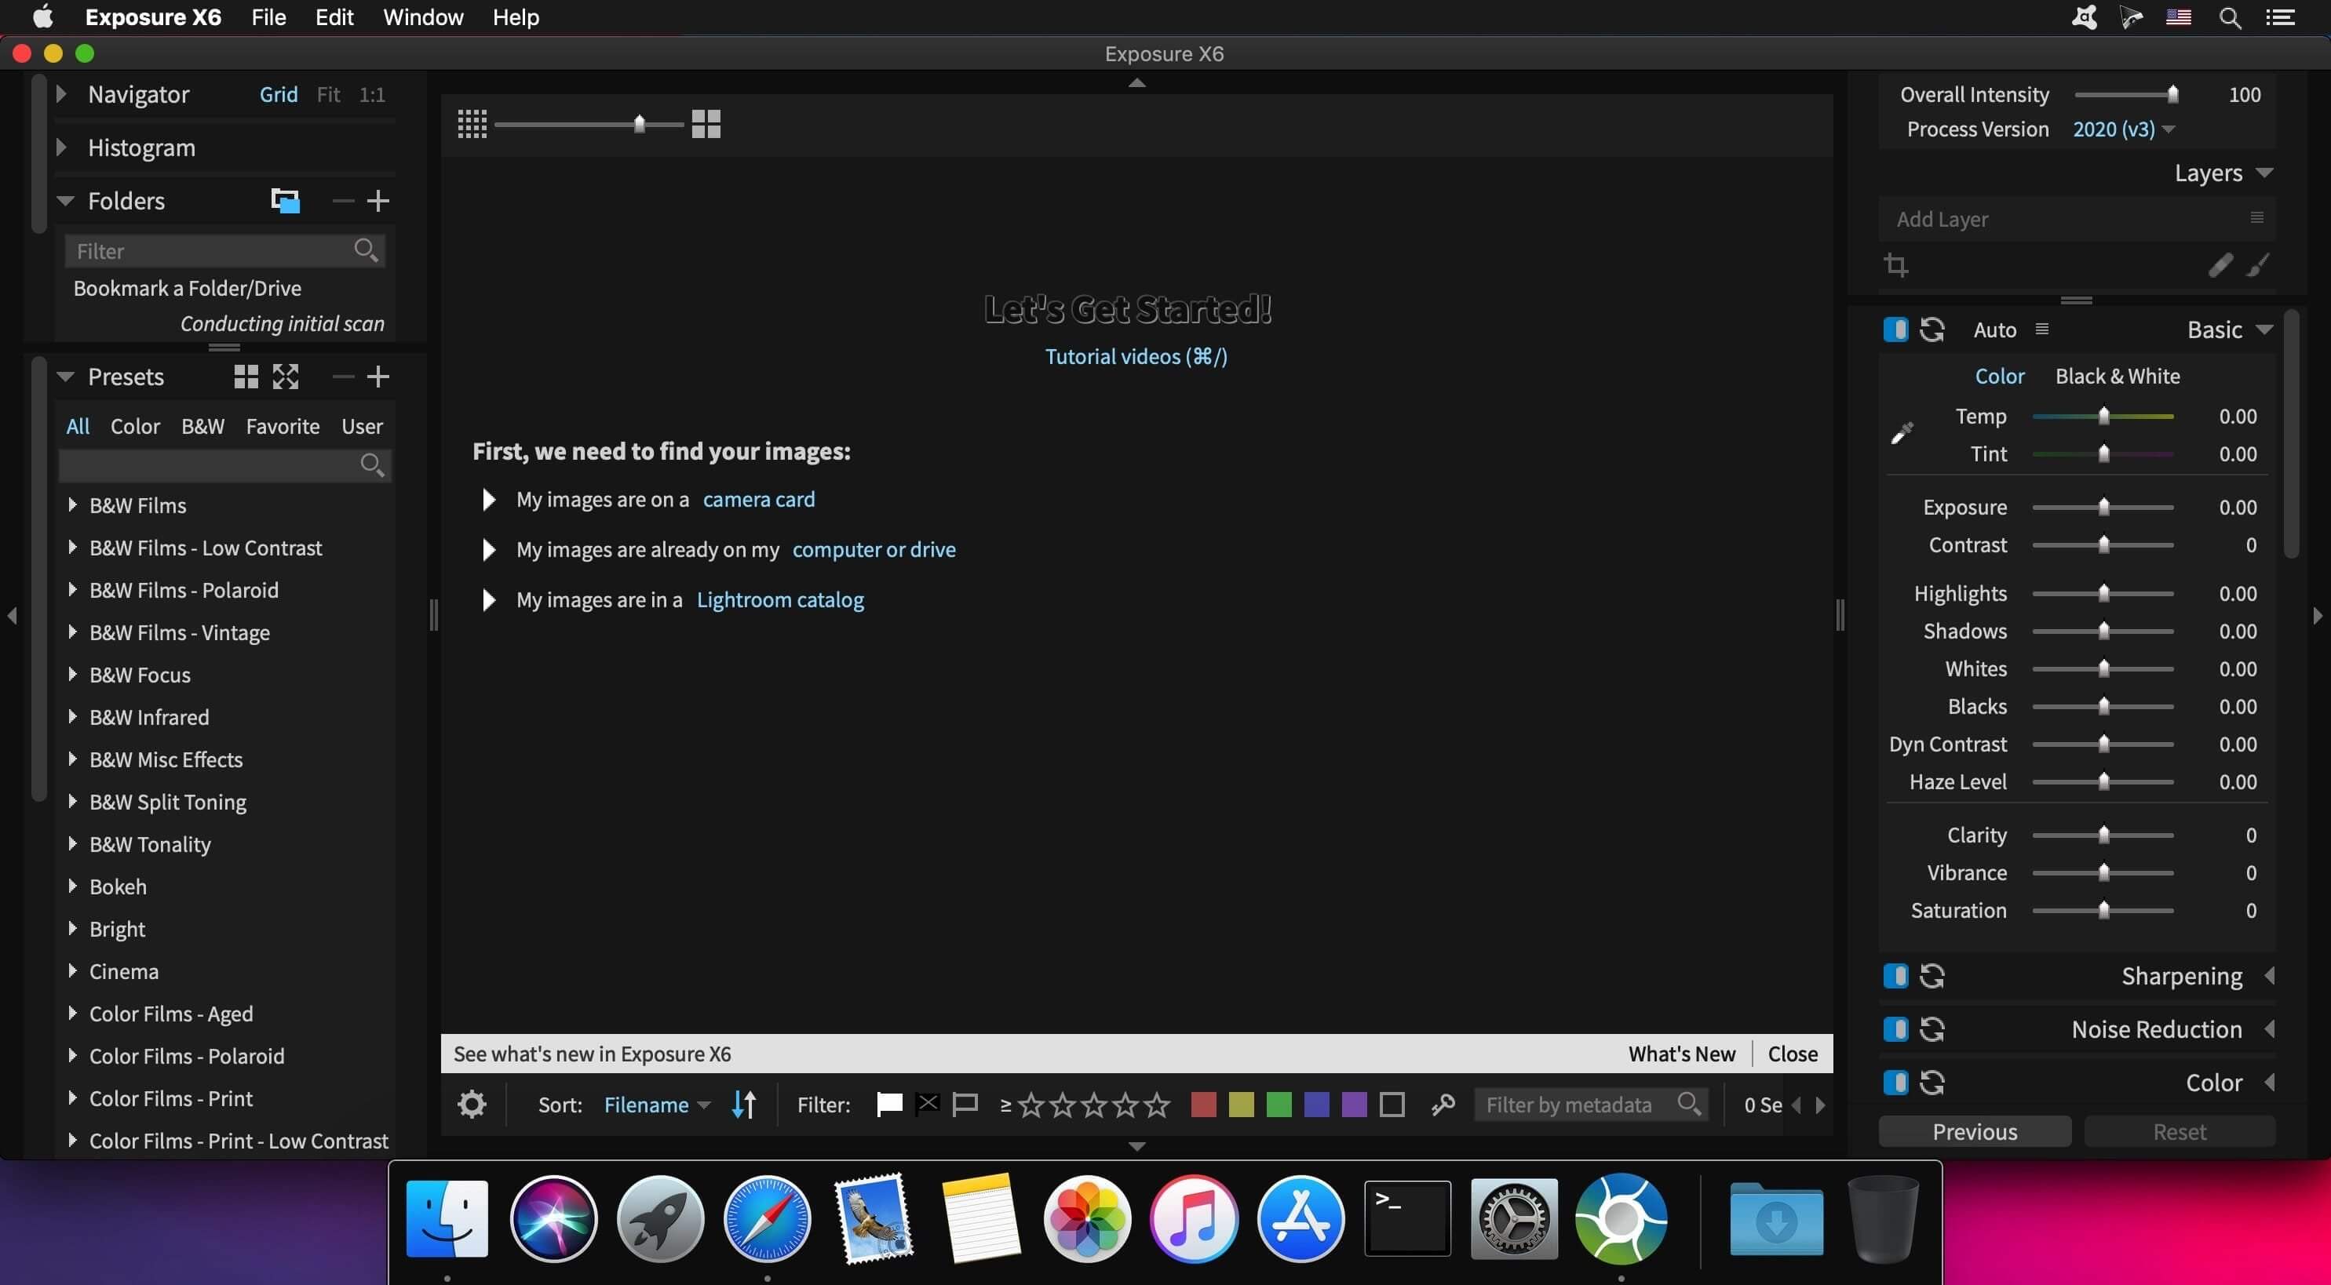Expand the B&W Films - Vintage presets
This screenshot has width=2331, height=1285.
(72, 632)
